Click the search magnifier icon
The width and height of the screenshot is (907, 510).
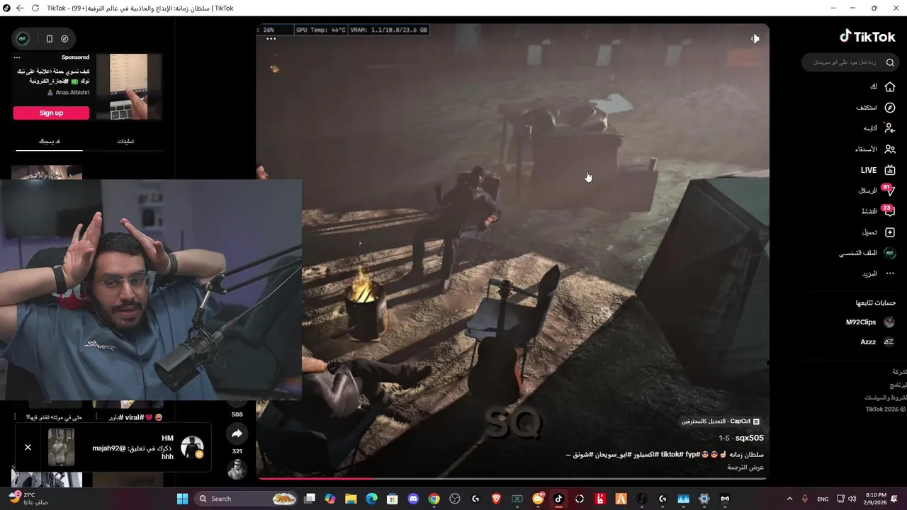coord(890,62)
